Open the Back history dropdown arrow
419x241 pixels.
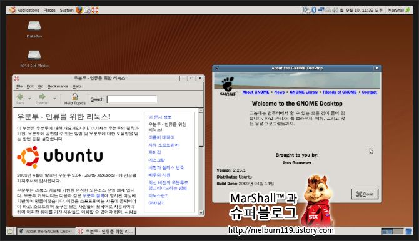pos(29,99)
